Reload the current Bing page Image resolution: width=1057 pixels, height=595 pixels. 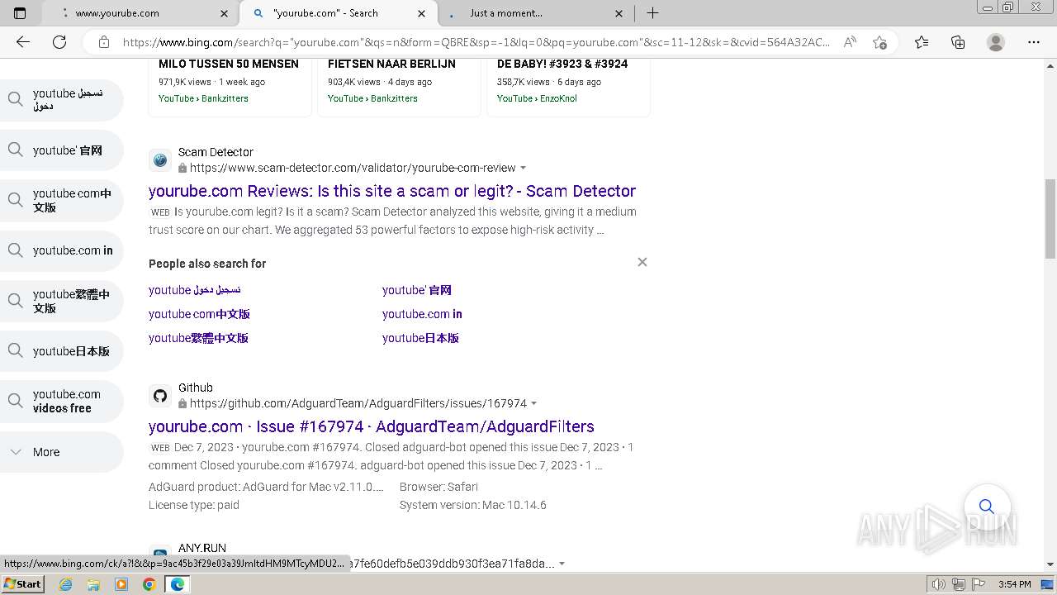click(x=59, y=42)
